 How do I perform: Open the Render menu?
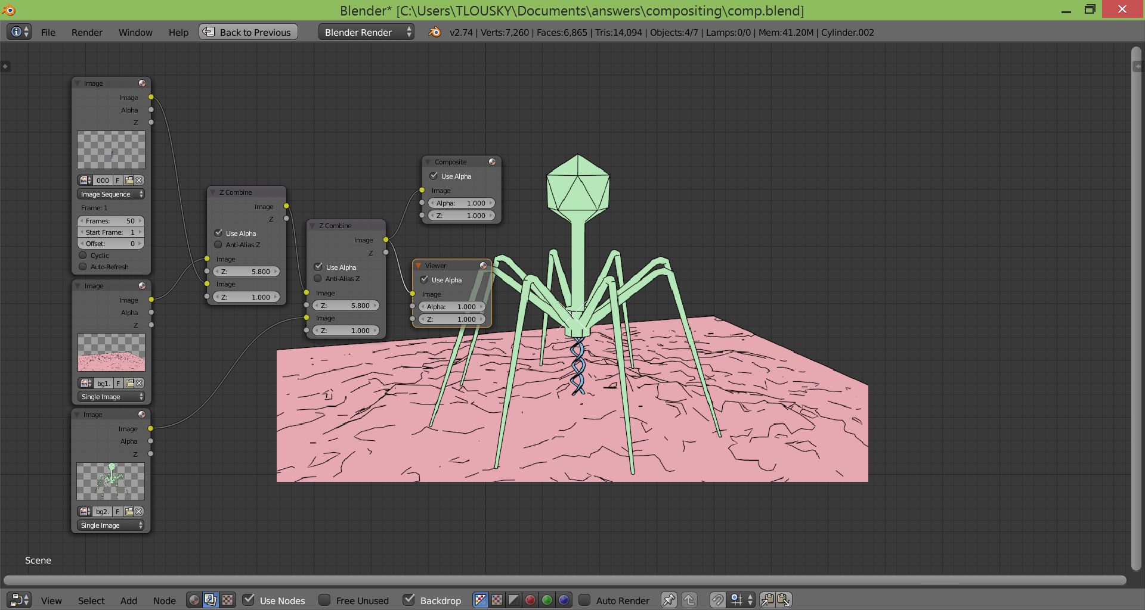click(87, 32)
